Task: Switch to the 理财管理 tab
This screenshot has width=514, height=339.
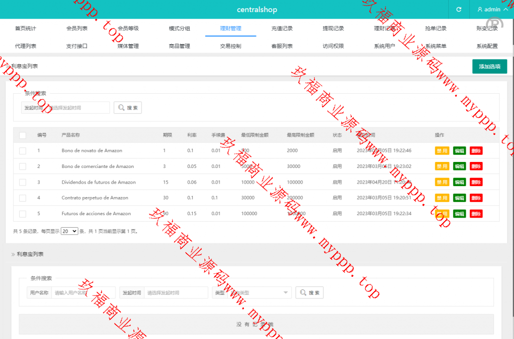Action: (x=230, y=29)
